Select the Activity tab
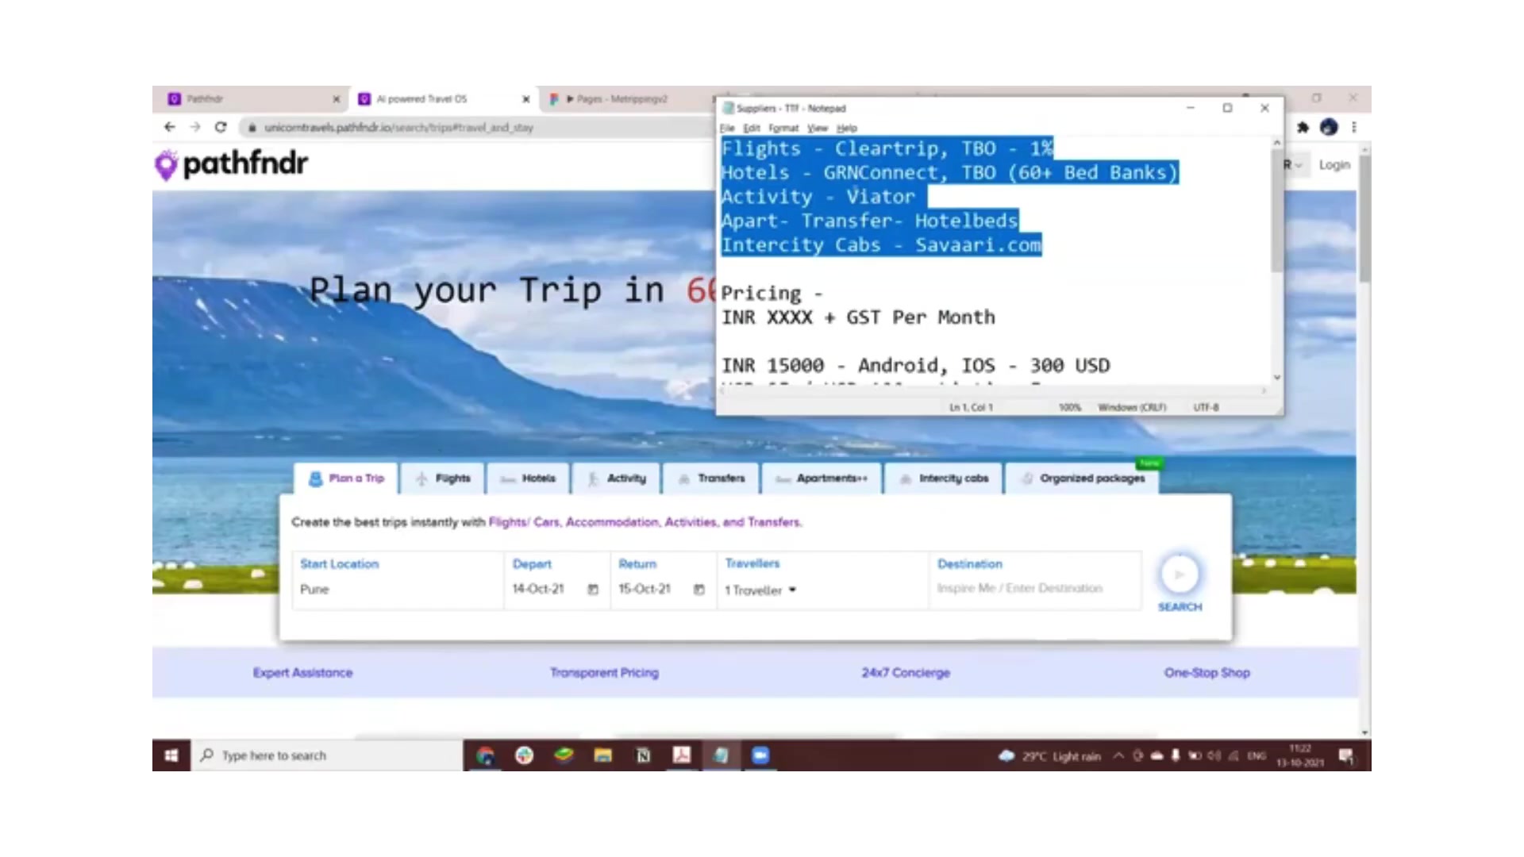The height and width of the screenshot is (857, 1524). click(x=617, y=478)
